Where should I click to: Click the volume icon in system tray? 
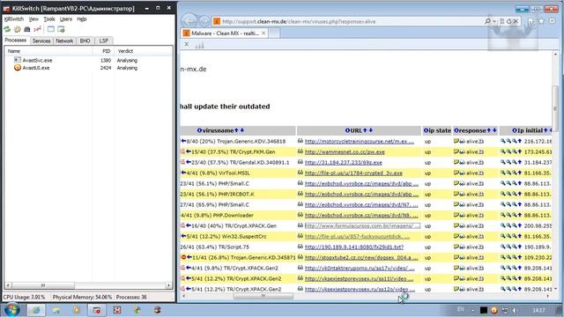[515, 310]
